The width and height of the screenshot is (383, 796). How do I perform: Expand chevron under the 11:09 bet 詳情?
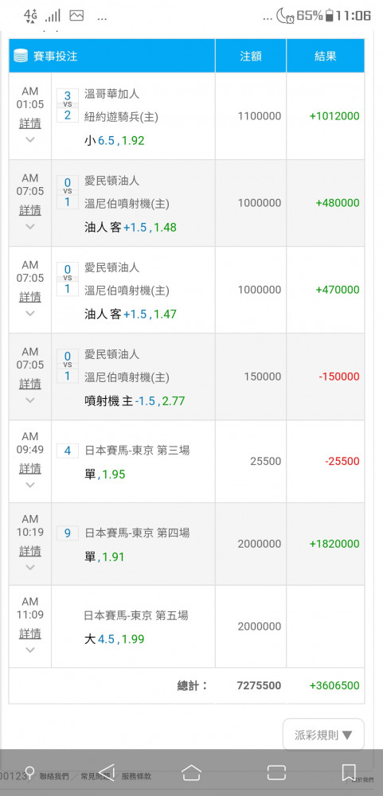[30, 650]
